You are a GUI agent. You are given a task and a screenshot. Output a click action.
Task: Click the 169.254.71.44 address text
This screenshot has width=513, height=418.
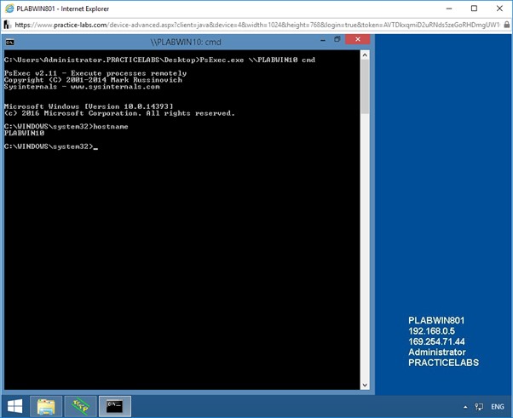[436, 341]
